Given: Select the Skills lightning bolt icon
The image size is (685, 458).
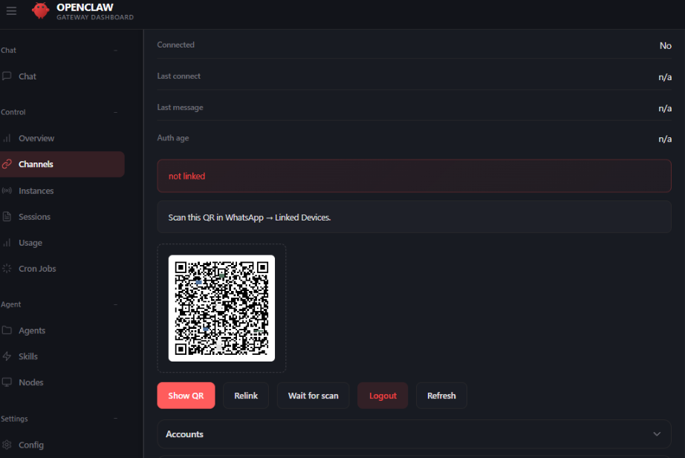Looking at the screenshot, I should [x=7, y=356].
